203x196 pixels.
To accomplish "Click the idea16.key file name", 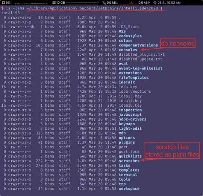I will (x=130, y=105).
